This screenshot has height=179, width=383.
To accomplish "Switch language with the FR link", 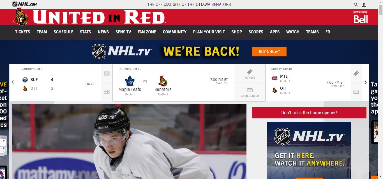I will coord(328,32).
